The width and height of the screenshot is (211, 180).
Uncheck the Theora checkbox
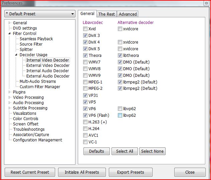tap(85, 56)
